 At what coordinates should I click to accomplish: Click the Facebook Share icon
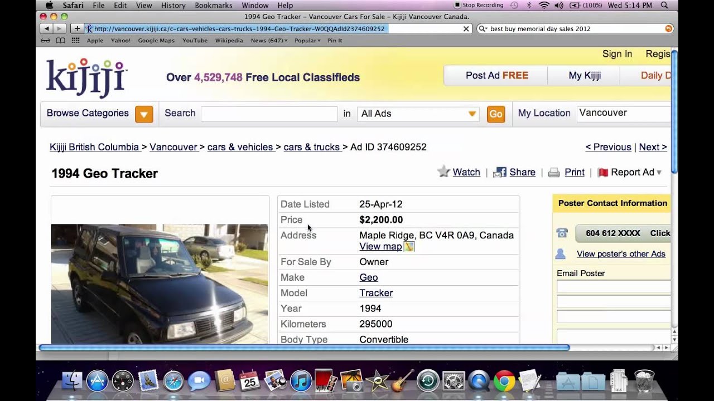coord(499,173)
